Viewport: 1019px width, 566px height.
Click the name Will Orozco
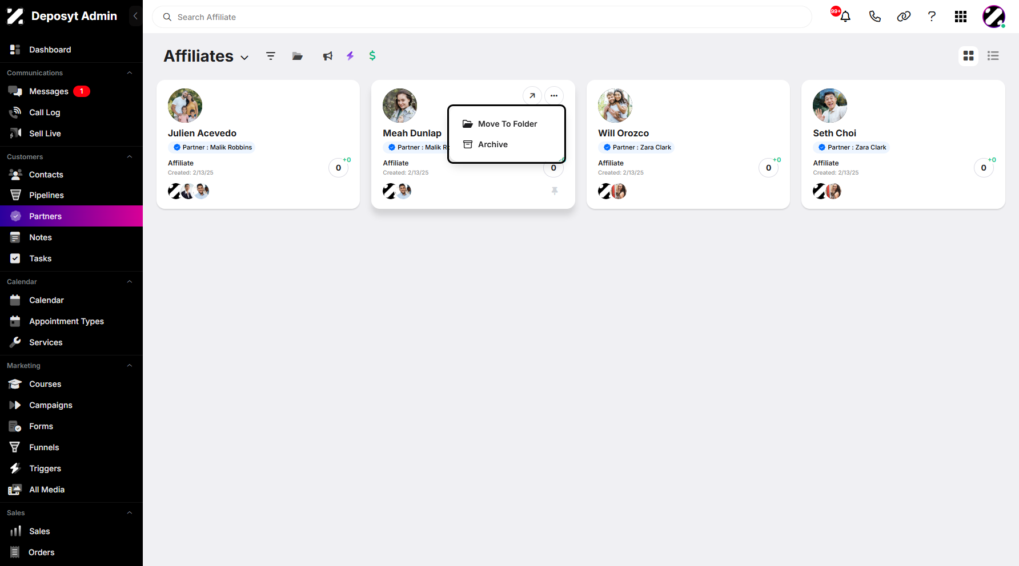click(x=623, y=133)
